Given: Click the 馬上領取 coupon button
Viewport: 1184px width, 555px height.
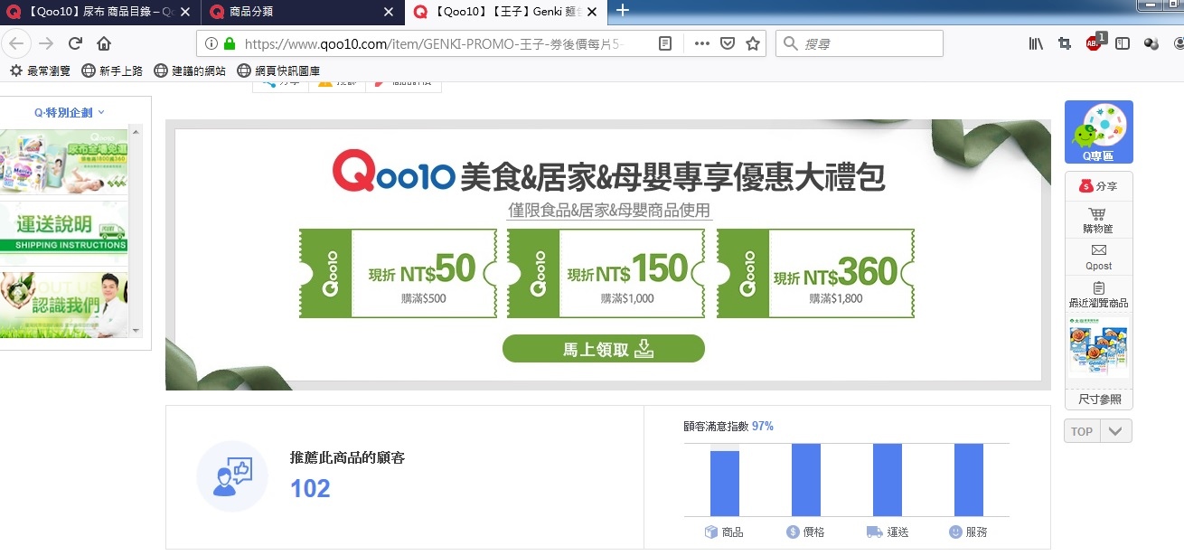Looking at the screenshot, I should tap(603, 349).
